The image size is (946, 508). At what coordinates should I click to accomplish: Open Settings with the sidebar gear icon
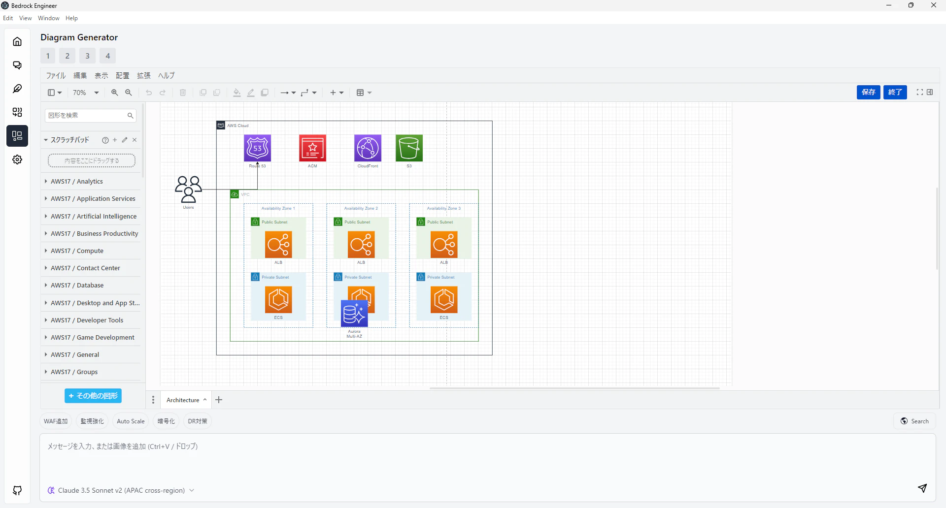tap(17, 159)
